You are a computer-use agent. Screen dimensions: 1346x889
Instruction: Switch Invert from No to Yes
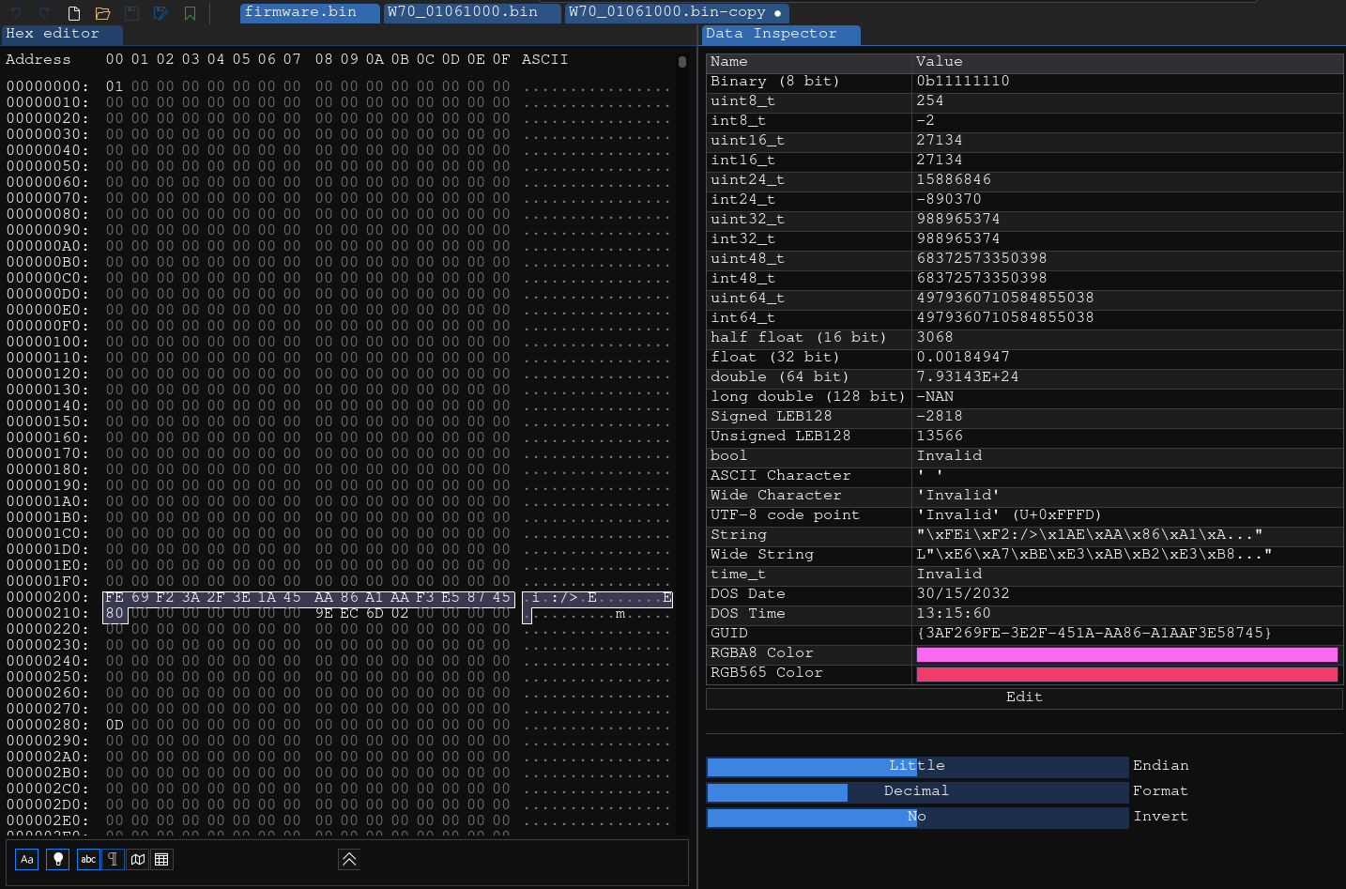(917, 817)
